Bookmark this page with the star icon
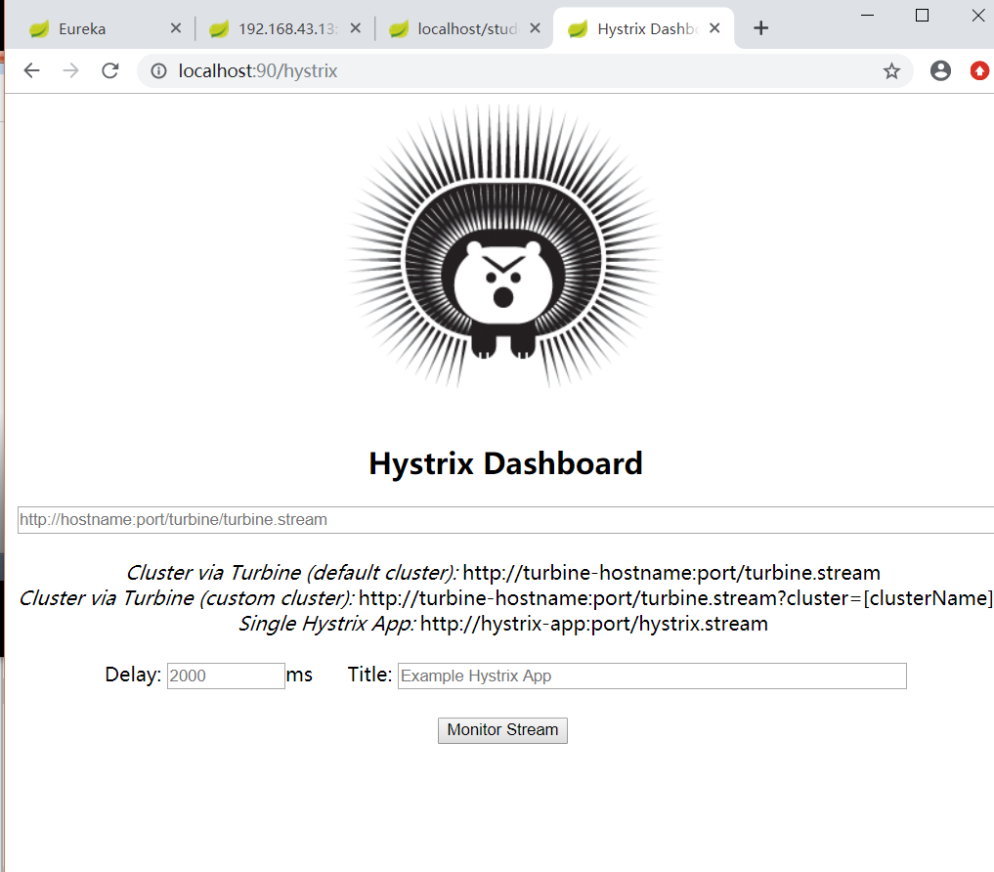 click(x=891, y=71)
